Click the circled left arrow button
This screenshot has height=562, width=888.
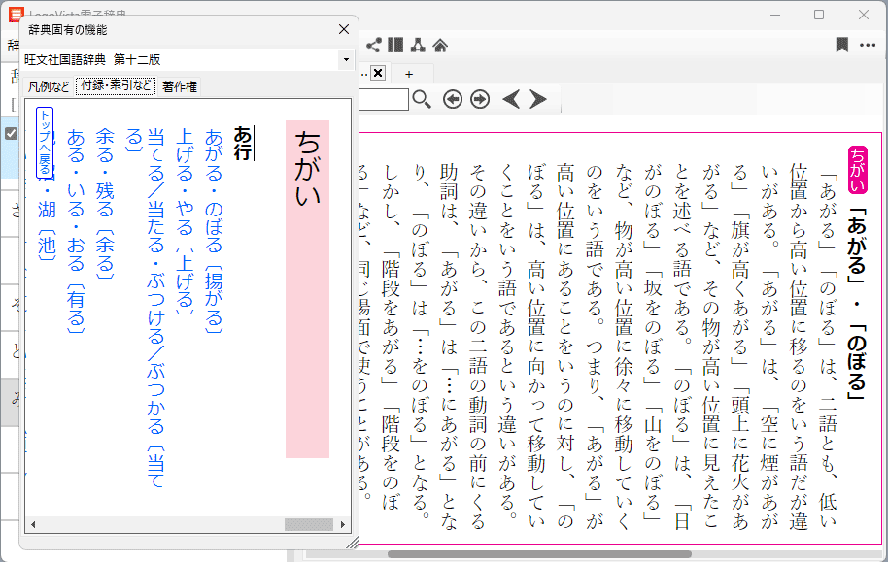point(452,99)
